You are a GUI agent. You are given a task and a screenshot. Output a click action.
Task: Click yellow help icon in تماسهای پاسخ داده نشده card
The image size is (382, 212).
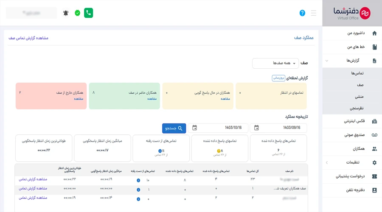219,151
